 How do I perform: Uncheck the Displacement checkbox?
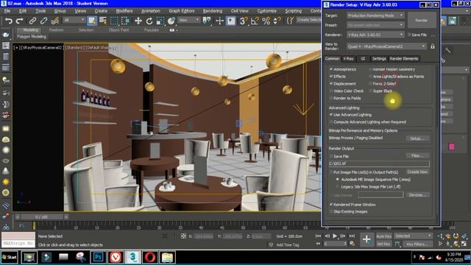331,83
